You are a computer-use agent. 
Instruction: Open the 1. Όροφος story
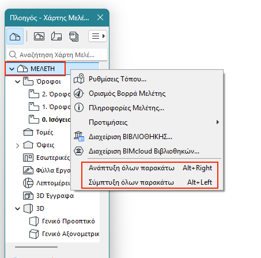[56, 107]
